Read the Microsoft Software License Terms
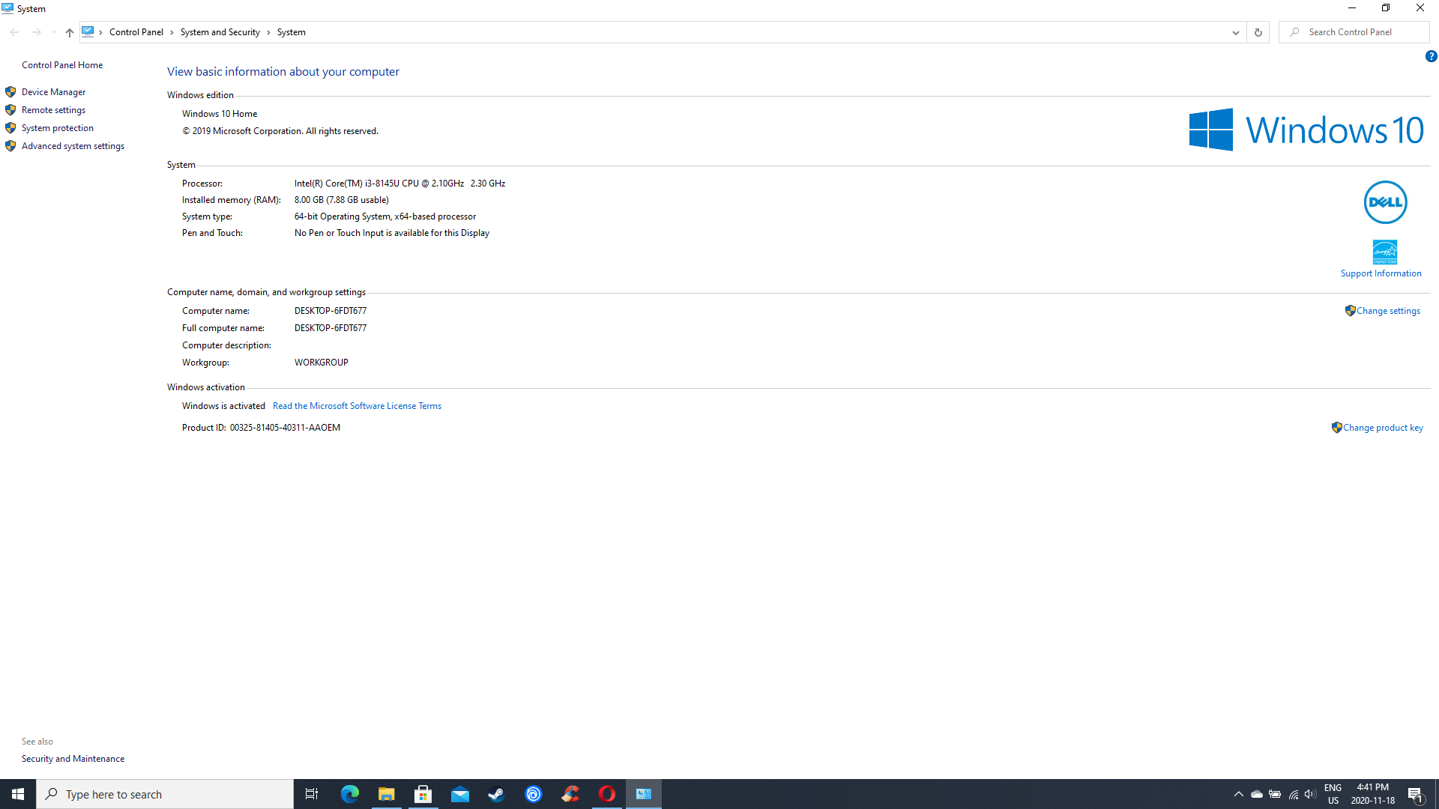Viewport: 1439px width, 809px height. [357, 406]
